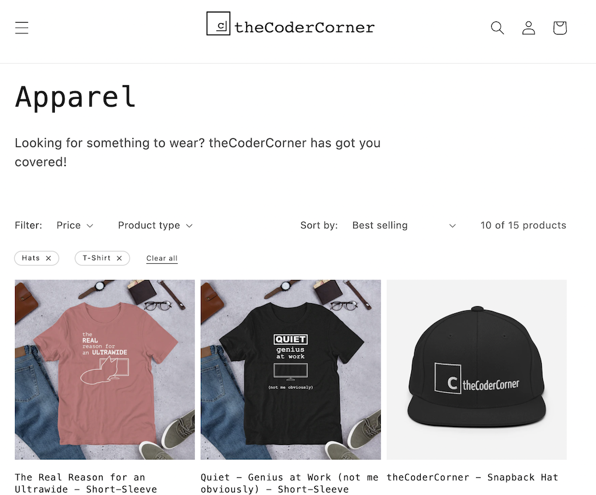Viewport: 596px width, 495px height.
Task: Click theCoderCorner - Snapback Hat title
Action: pyautogui.click(x=473, y=477)
